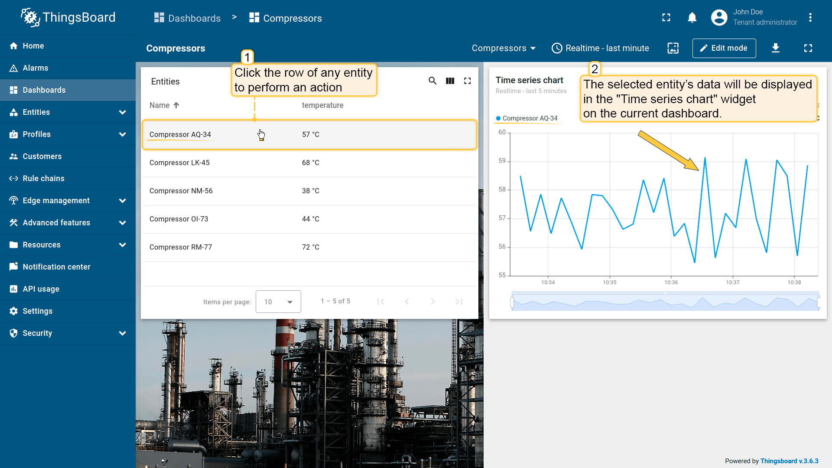Toggle Compressor AQ-34 legend series visibility
Screen dimensions: 832x468
530,118
